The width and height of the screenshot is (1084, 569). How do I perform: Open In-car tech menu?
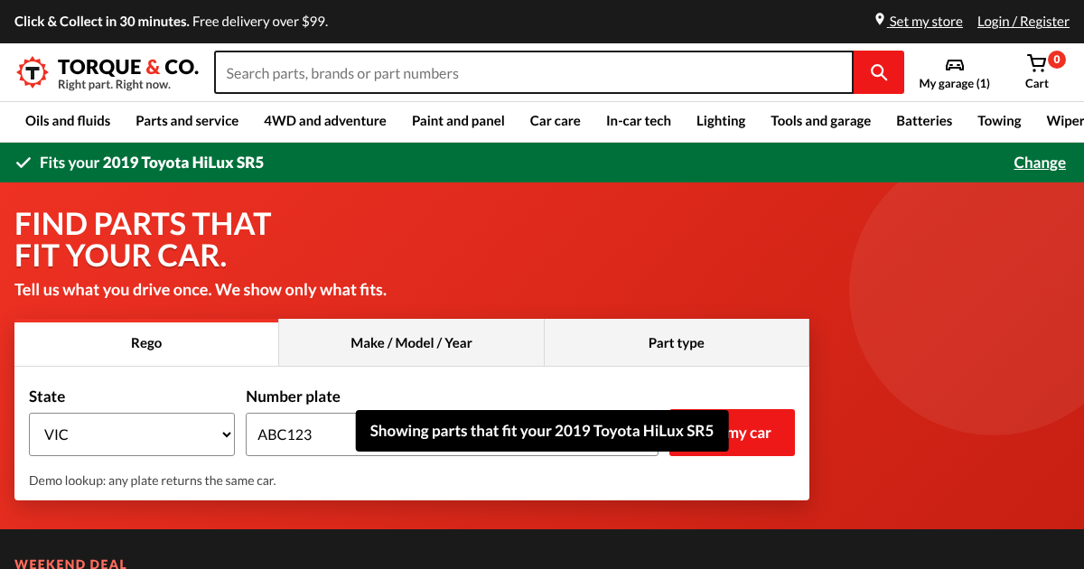click(x=639, y=121)
